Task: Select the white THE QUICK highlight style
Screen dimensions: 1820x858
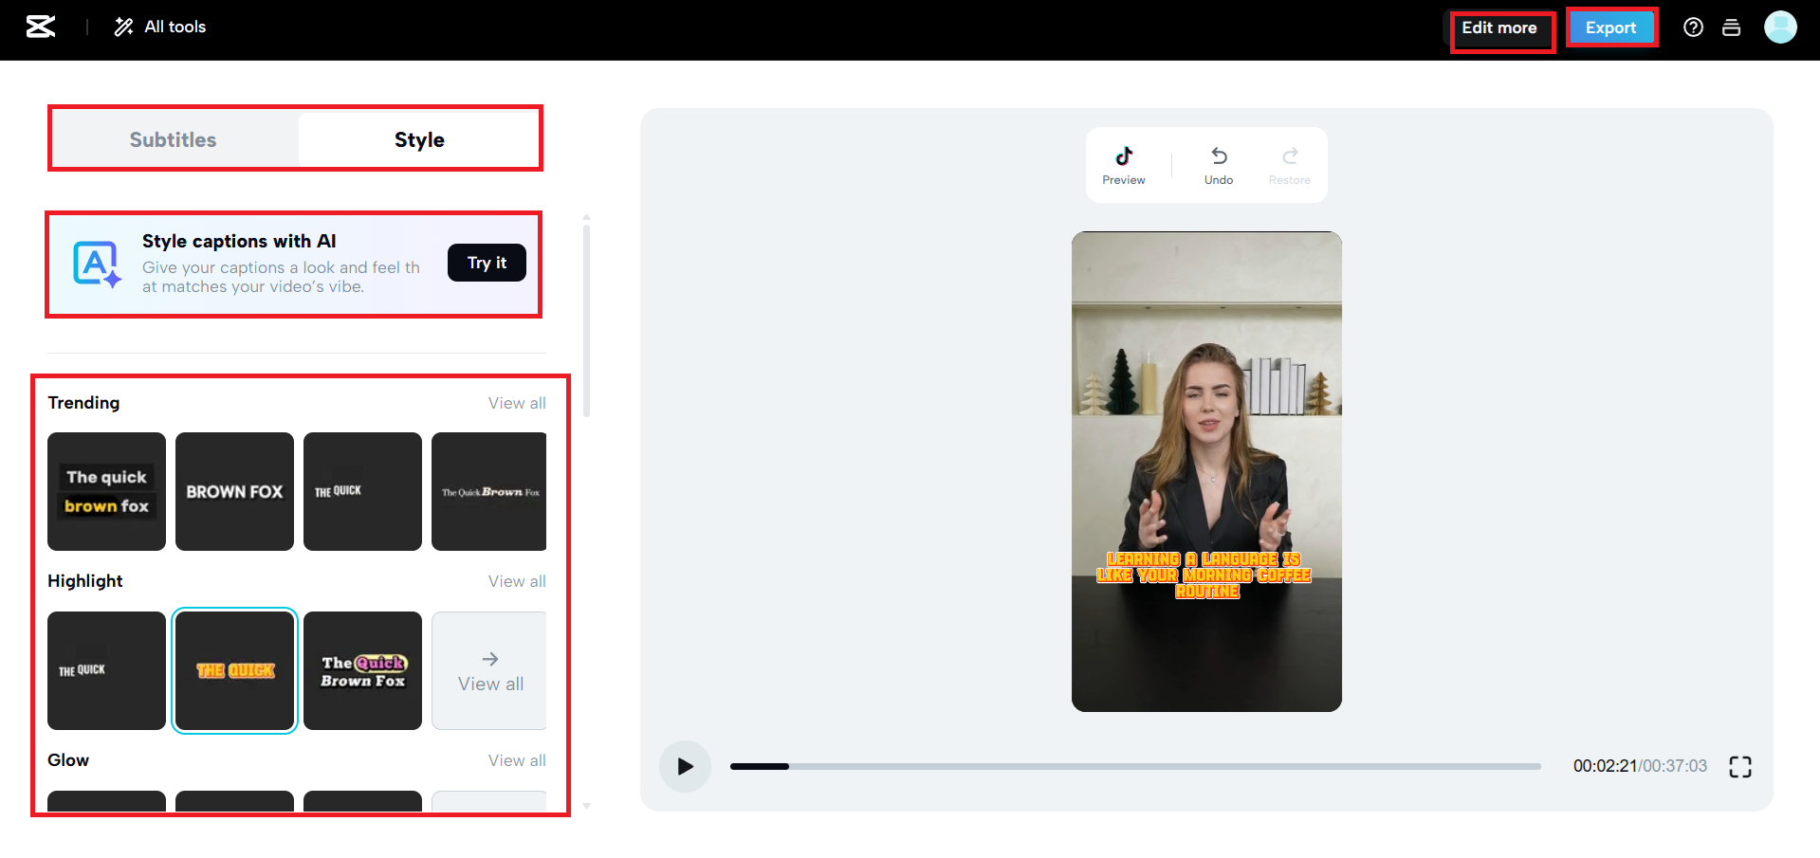Action: [106, 670]
